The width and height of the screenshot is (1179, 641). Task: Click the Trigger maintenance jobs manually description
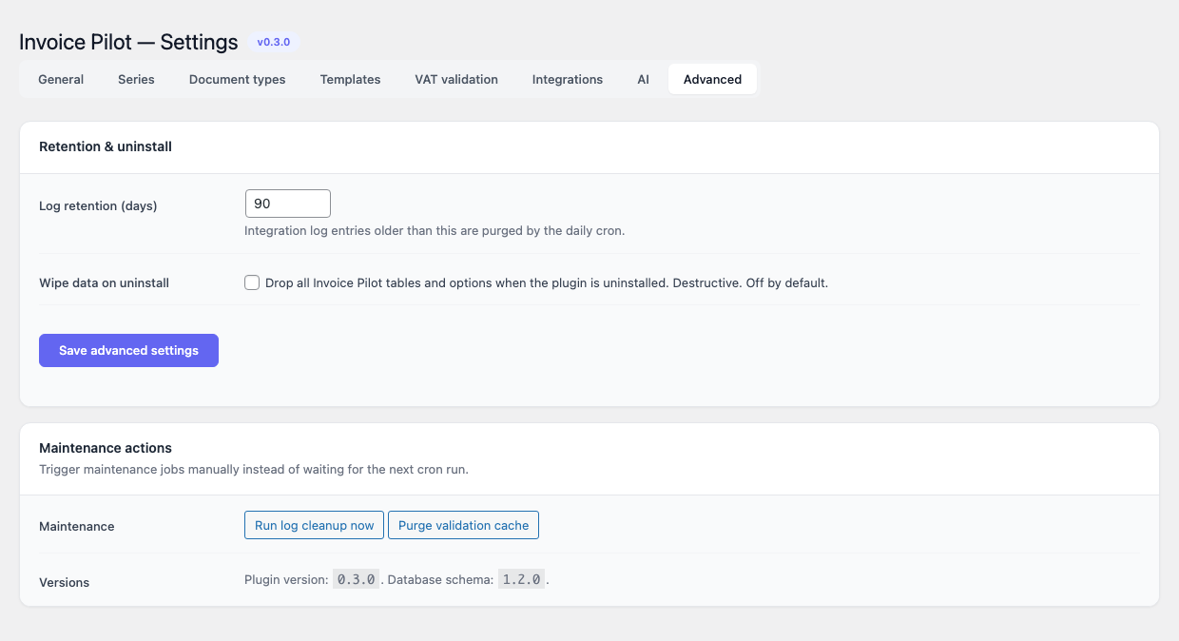[254, 469]
